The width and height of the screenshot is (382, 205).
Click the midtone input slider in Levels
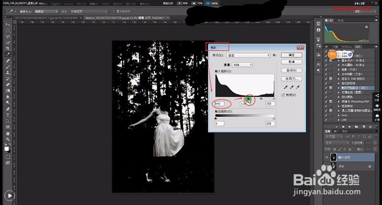click(261, 98)
